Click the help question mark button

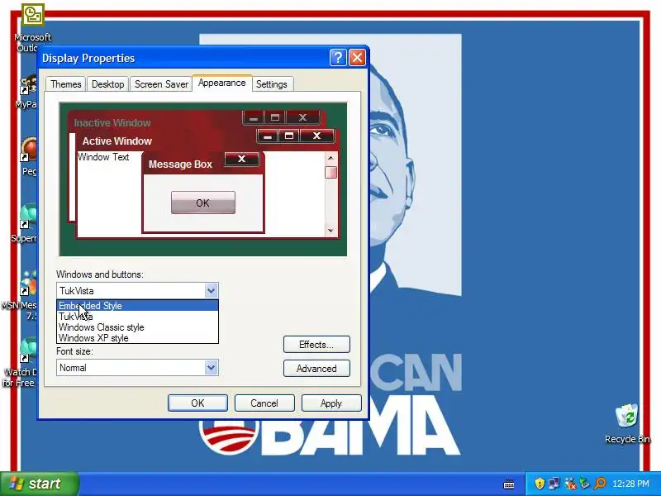[x=338, y=57]
